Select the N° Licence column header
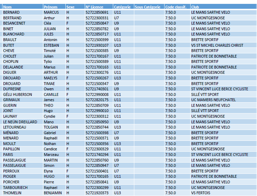Screen dimensions: 257x196 [95, 7]
